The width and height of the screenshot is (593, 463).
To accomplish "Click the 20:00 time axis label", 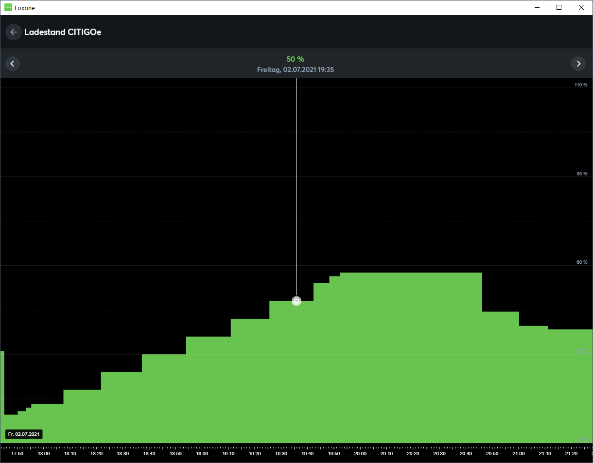I will [x=360, y=454].
